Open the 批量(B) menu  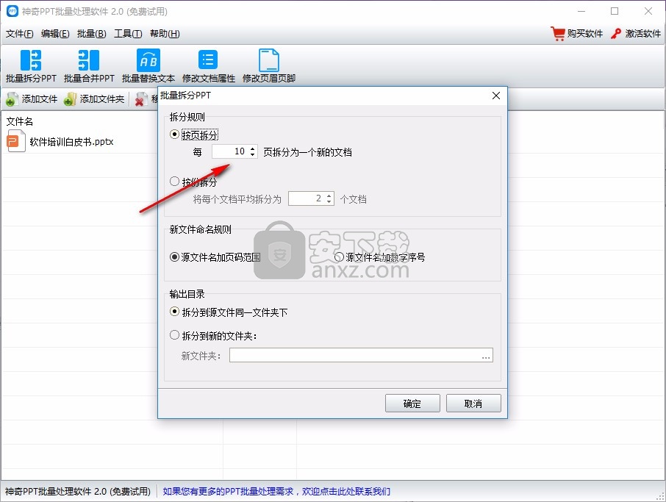(91, 34)
